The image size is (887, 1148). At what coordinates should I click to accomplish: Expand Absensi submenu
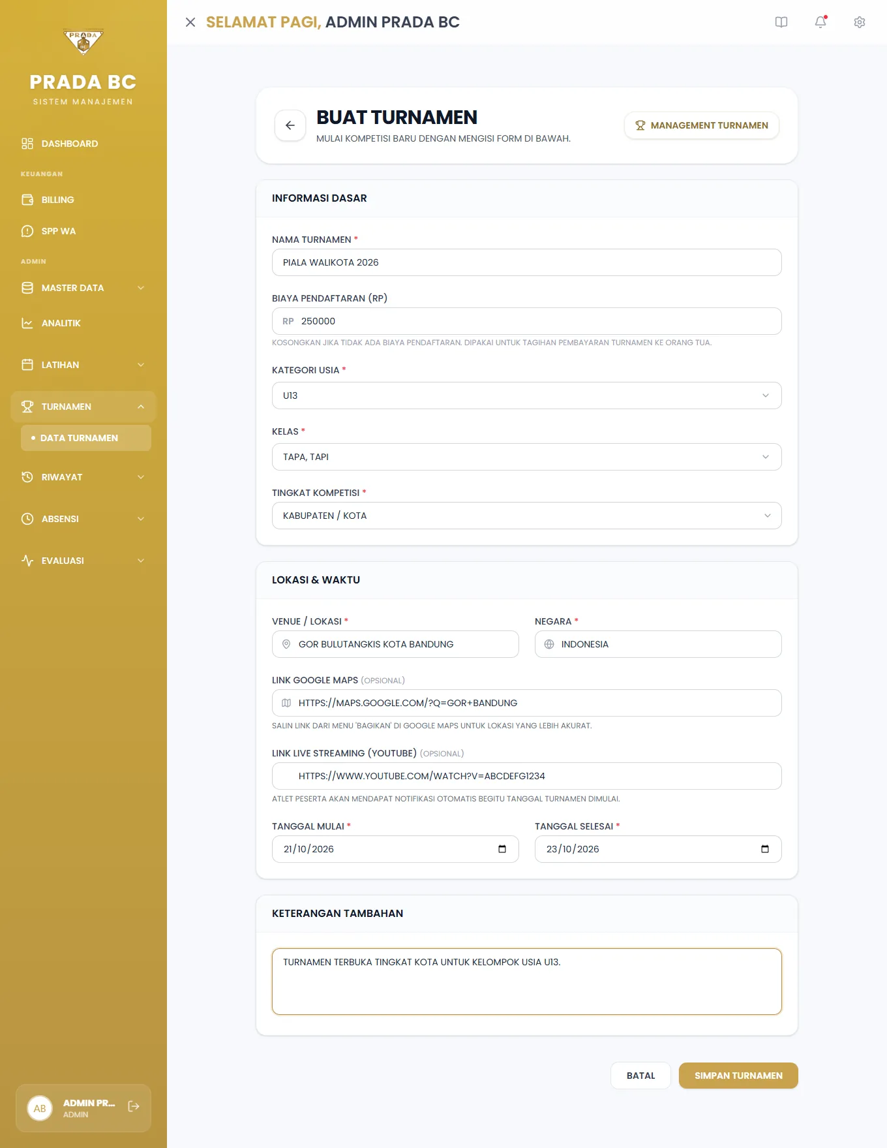(83, 519)
